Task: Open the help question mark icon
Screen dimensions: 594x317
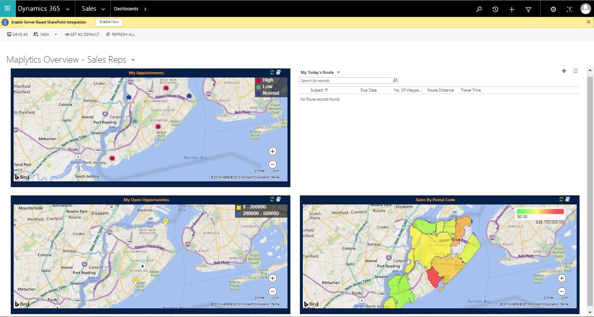Action: coord(570,9)
